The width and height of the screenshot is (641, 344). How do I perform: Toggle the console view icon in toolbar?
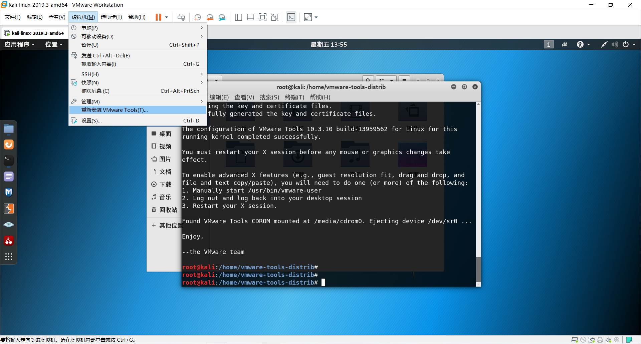point(291,17)
